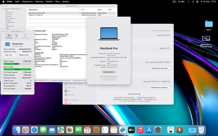Open the test 1 folder on the desktop
The width and height of the screenshot is (218, 136).
[x=209, y=25]
